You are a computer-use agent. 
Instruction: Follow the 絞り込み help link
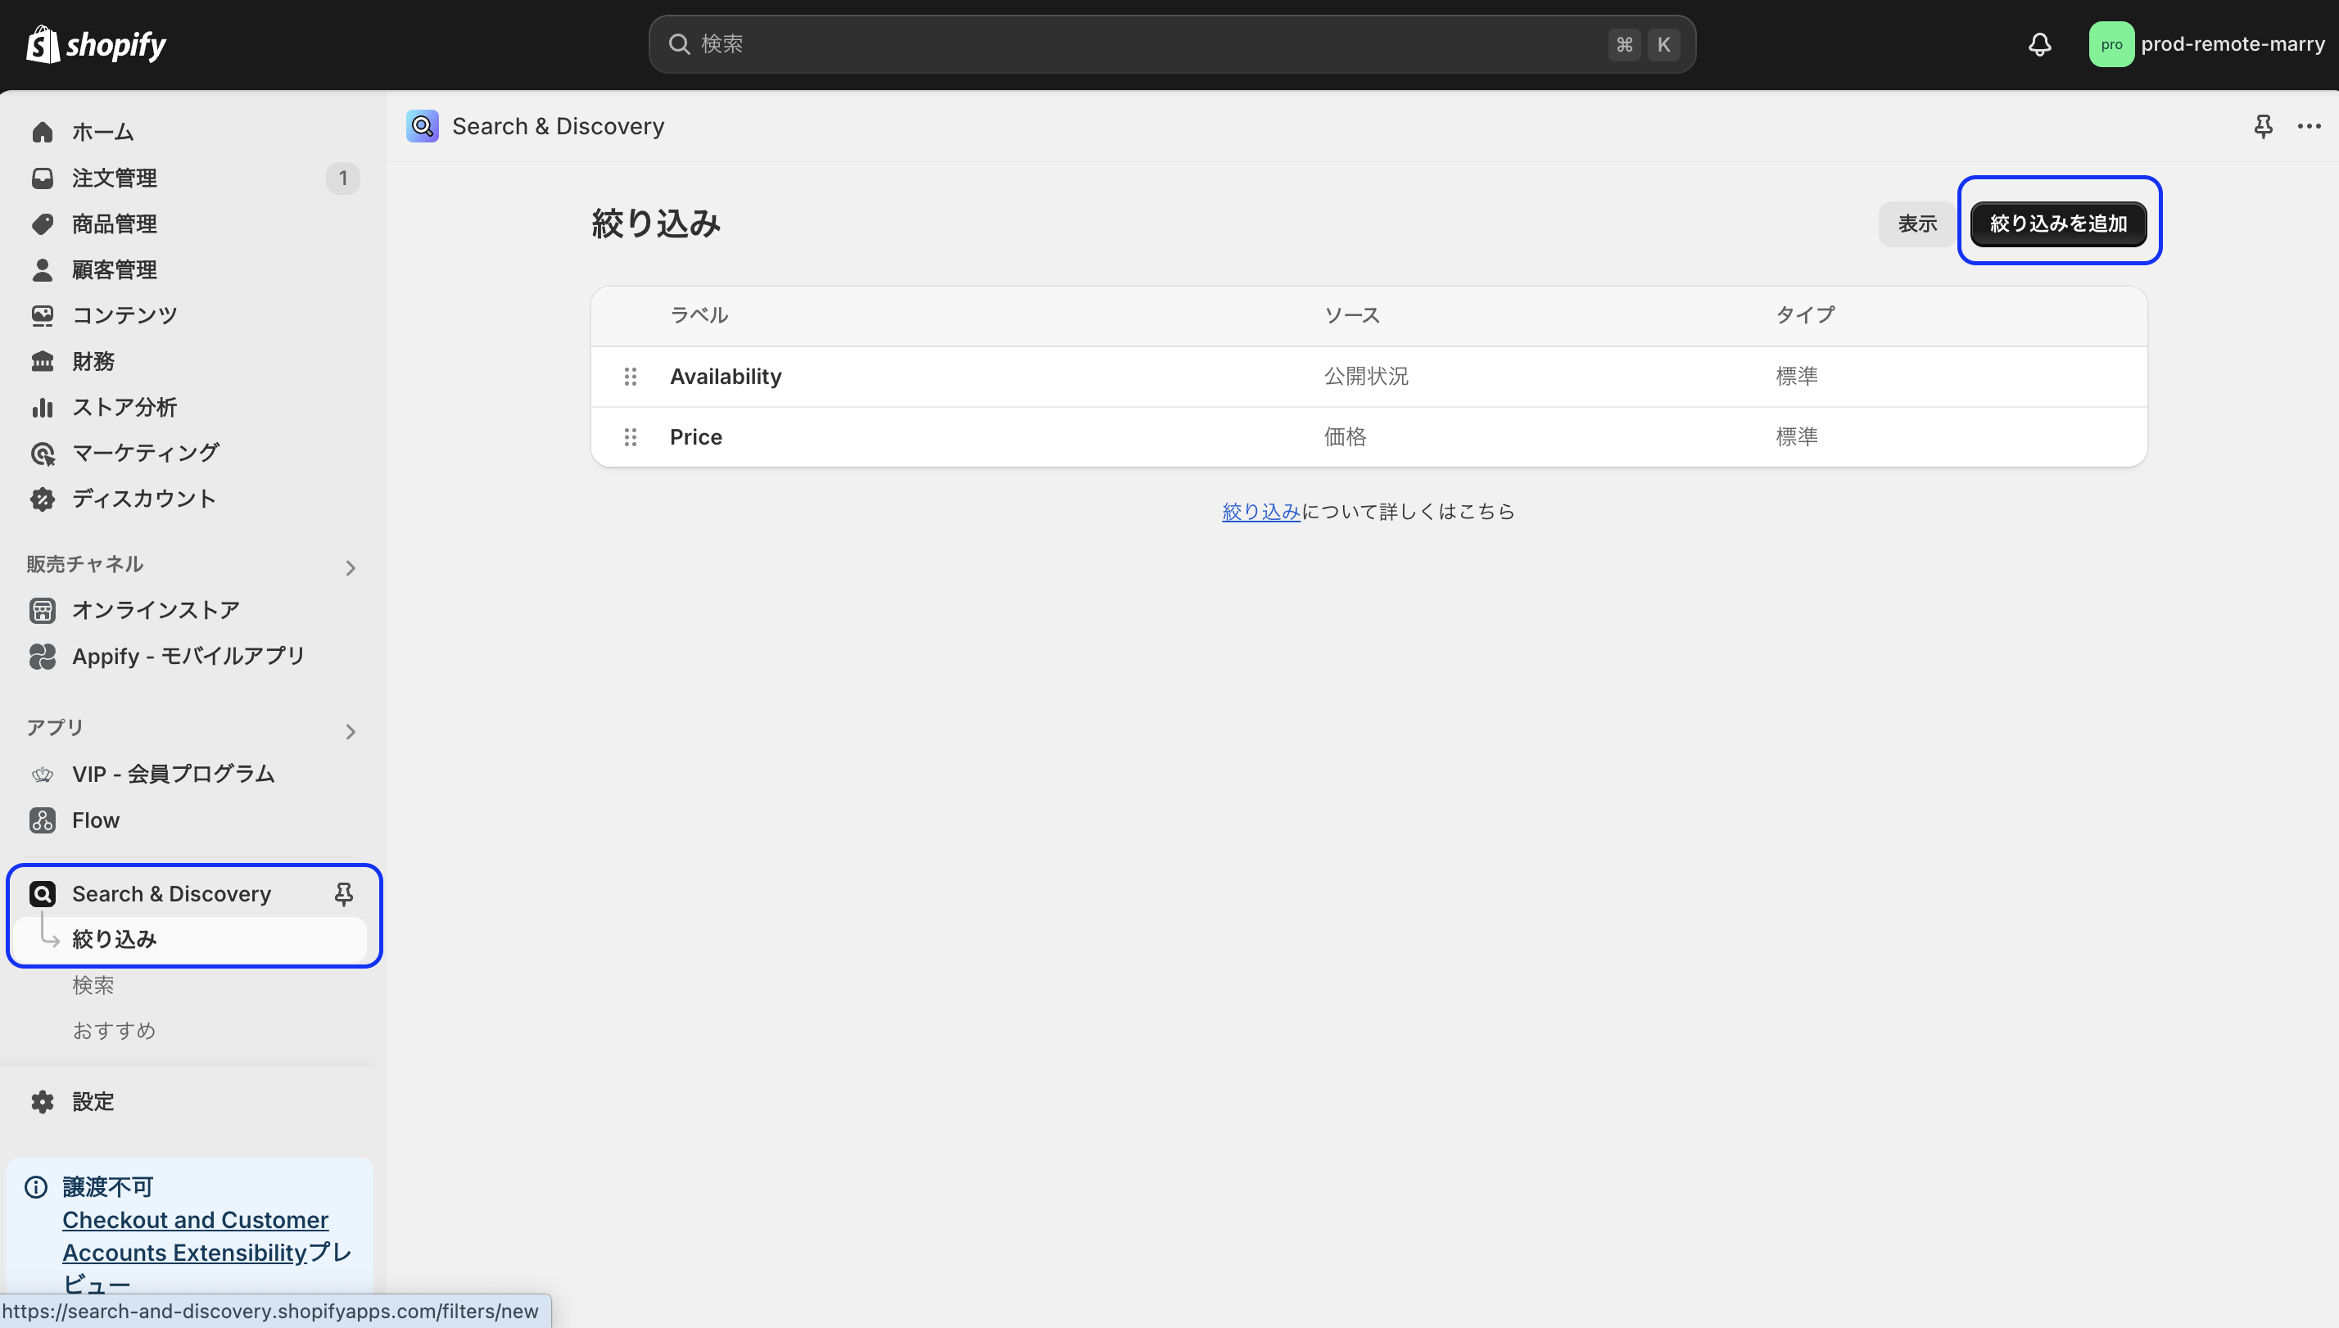(x=1260, y=512)
